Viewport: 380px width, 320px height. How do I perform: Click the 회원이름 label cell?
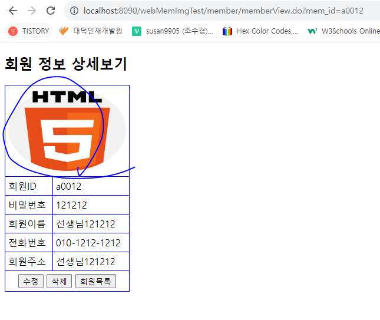tap(29, 224)
